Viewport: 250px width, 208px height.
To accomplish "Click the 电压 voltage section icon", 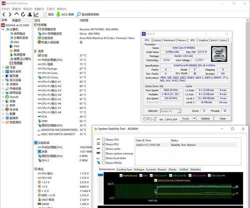I will [x=35, y=169].
